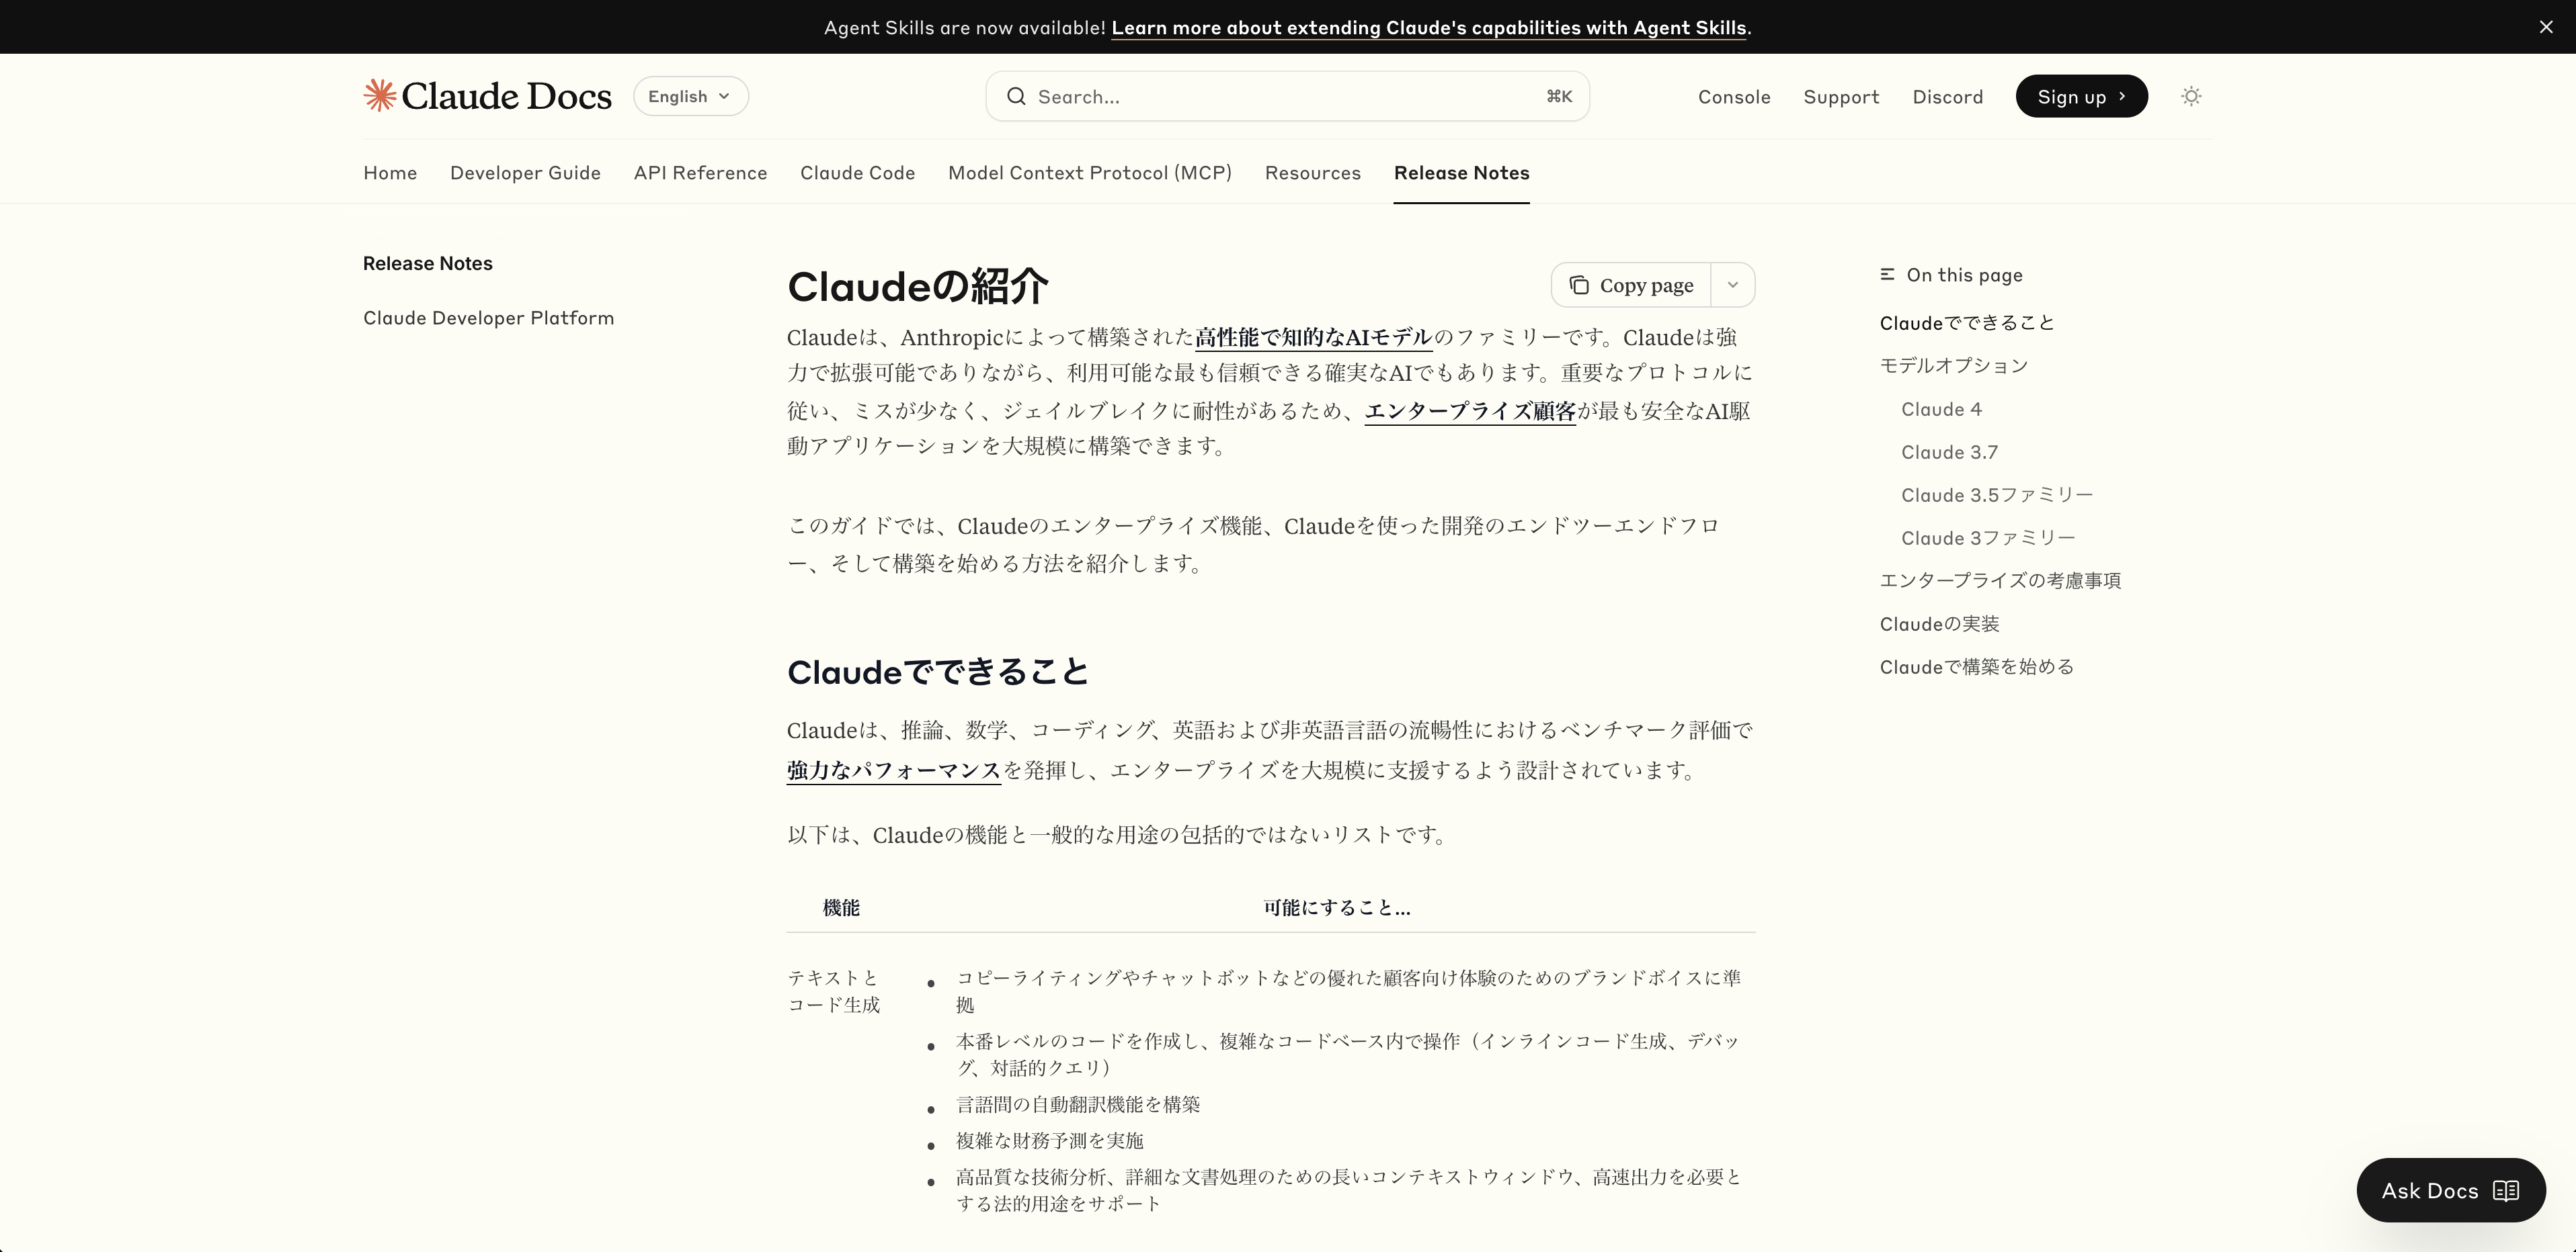
Task: Click the magnifier icon in search bar
Action: (1016, 97)
